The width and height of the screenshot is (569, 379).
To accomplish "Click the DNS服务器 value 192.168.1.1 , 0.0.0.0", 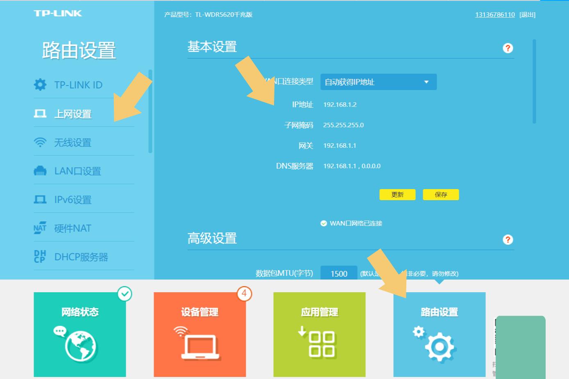I will [x=352, y=166].
